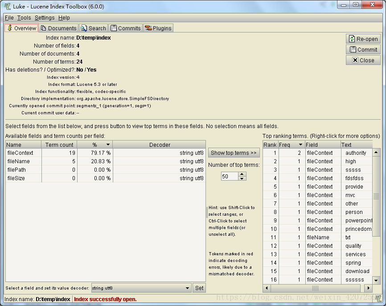The height and width of the screenshot is (306, 386).
Task: Click the Plugins tab icon
Action: tap(148, 28)
